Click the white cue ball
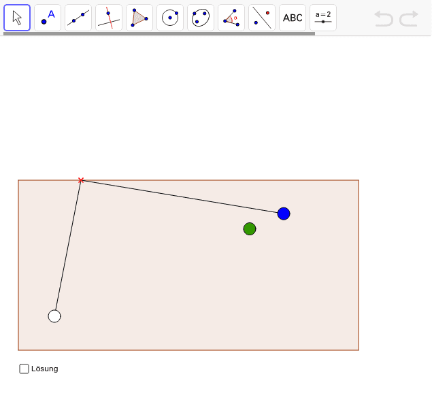The image size is (432, 408). tap(54, 316)
